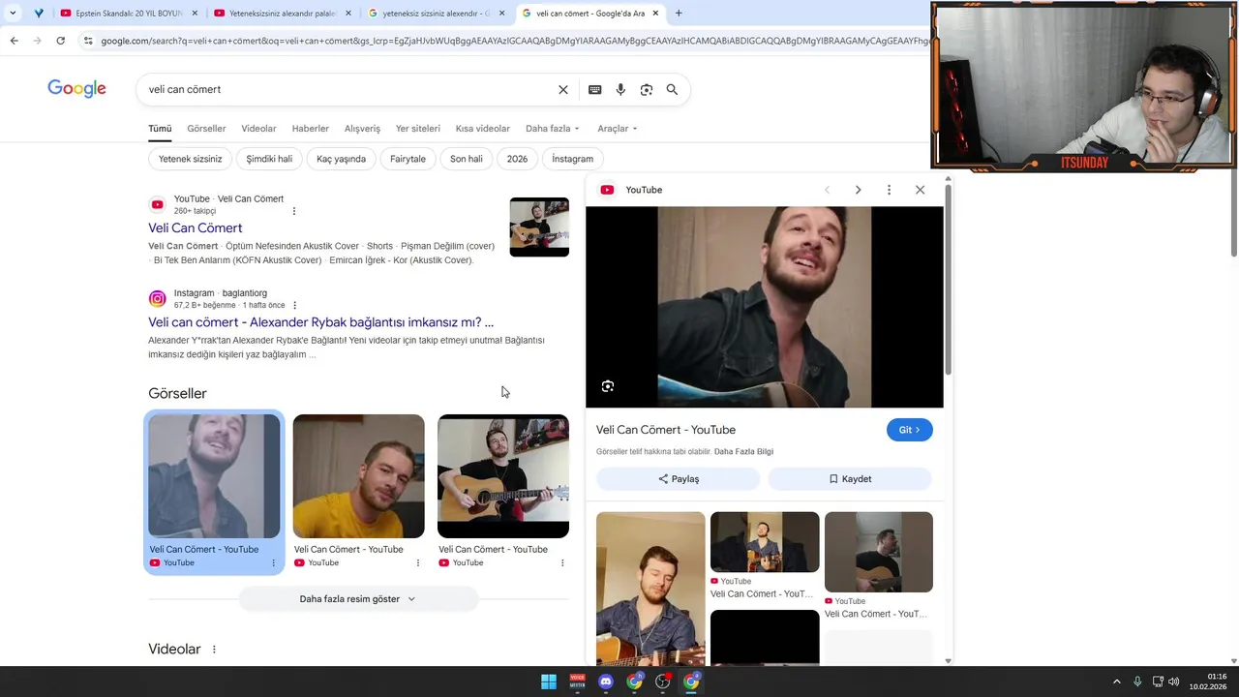Viewport: 1239px width, 697px height.
Task: Open the Alexander Rybak bağlantısı link
Action: [320, 322]
